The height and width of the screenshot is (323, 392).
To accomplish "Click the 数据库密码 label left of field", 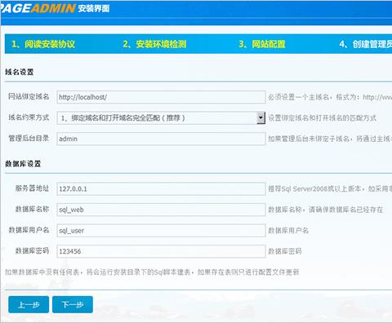I will tap(32, 250).
